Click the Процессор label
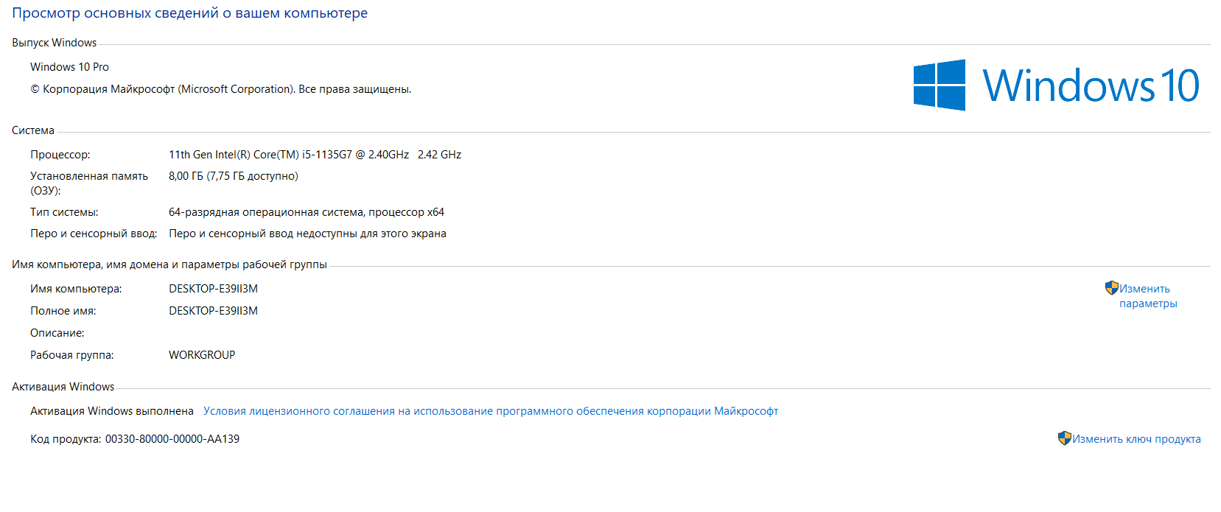Screen dimensions: 1221x512 (60, 155)
